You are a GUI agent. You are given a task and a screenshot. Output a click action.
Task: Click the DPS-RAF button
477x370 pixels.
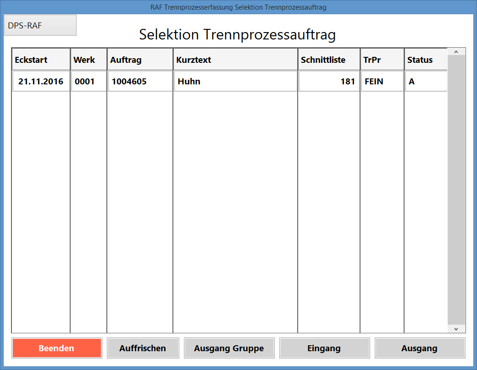pyautogui.click(x=40, y=26)
